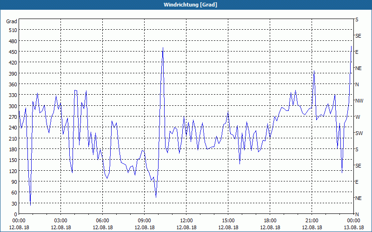Select the 0 degree axis label
The width and height of the screenshot is (372, 232).
(16, 214)
